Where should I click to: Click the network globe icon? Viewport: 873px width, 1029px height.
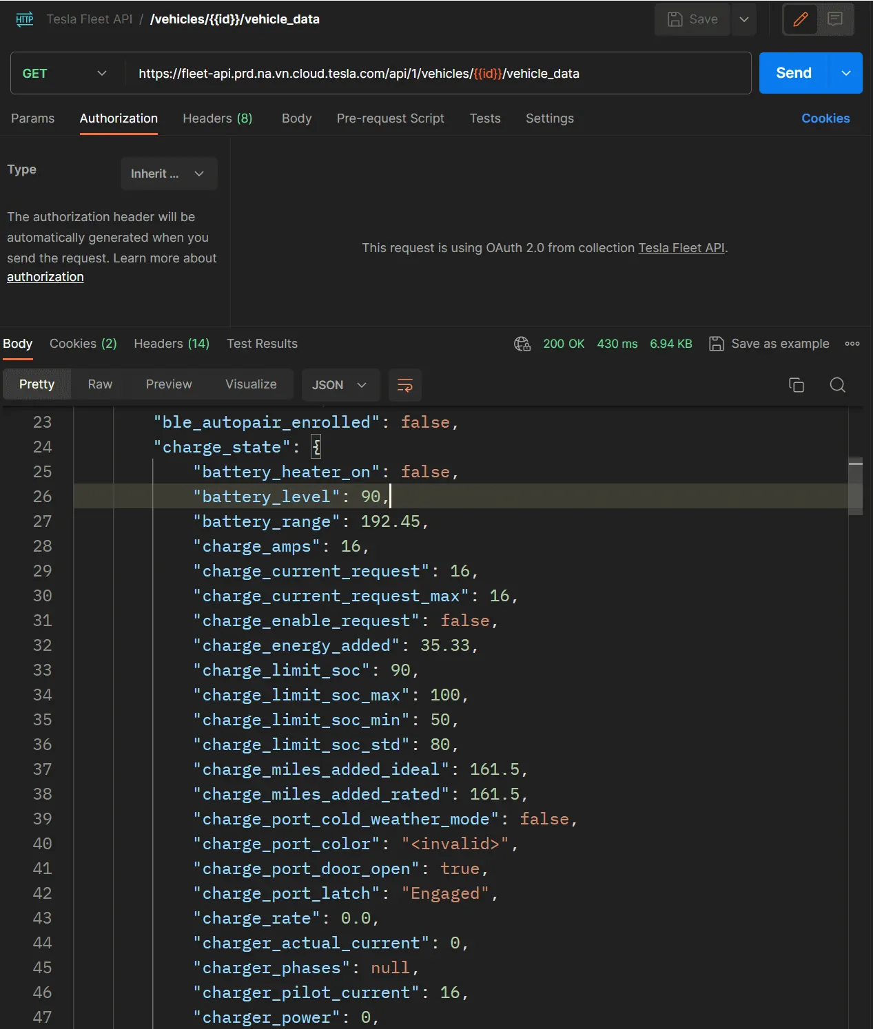pos(522,344)
